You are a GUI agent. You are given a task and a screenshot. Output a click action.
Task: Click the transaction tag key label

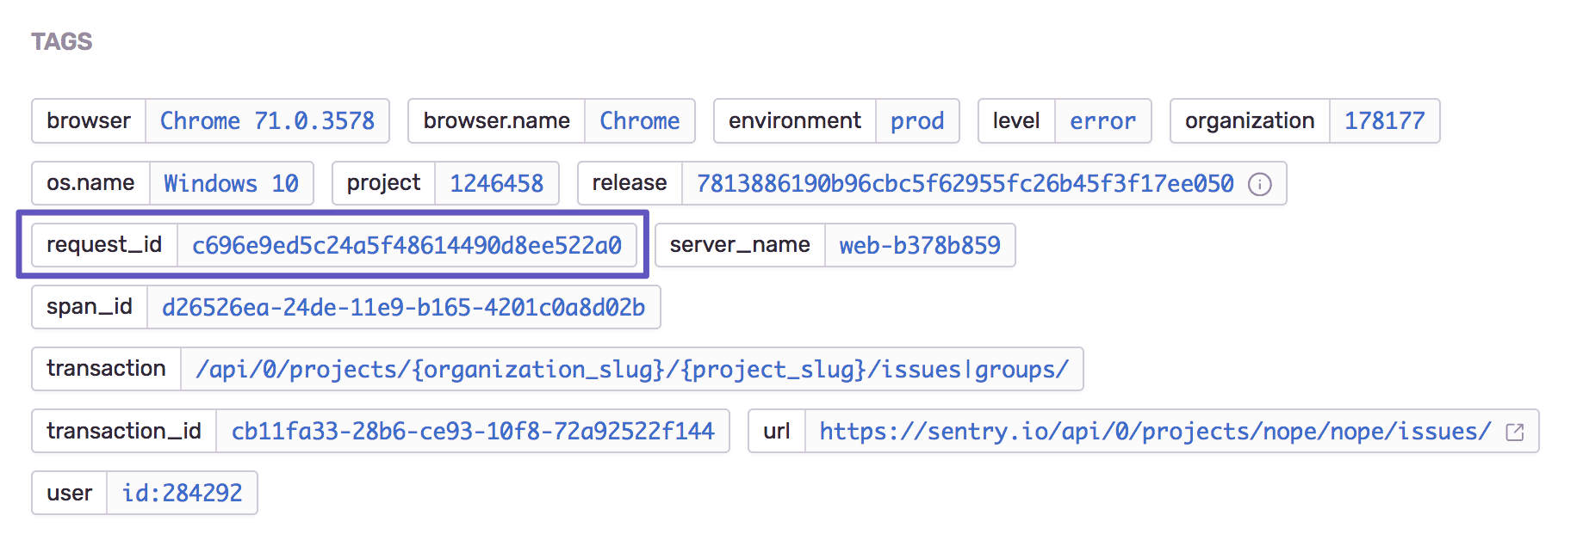click(106, 369)
